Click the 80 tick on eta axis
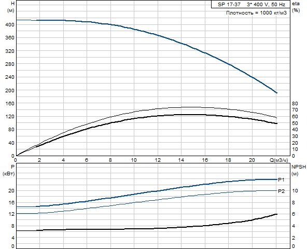Screen dimensions: 307x249 tap(295, 103)
